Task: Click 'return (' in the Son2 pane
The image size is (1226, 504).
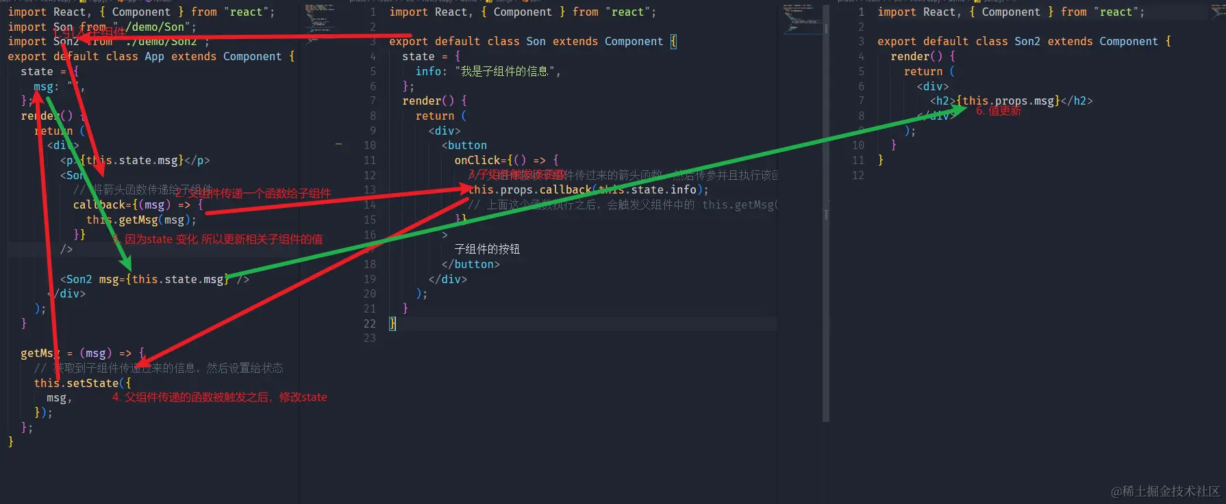Action: point(929,71)
